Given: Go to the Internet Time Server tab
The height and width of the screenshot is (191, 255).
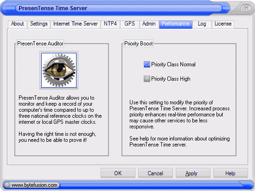Looking at the screenshot, I should click(76, 24).
